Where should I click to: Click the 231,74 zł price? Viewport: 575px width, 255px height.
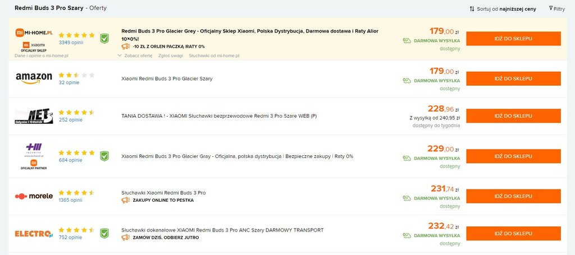(x=445, y=189)
